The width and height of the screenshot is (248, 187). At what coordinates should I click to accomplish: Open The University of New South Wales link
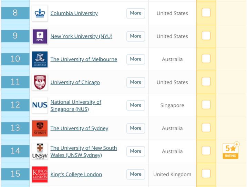point(84,151)
